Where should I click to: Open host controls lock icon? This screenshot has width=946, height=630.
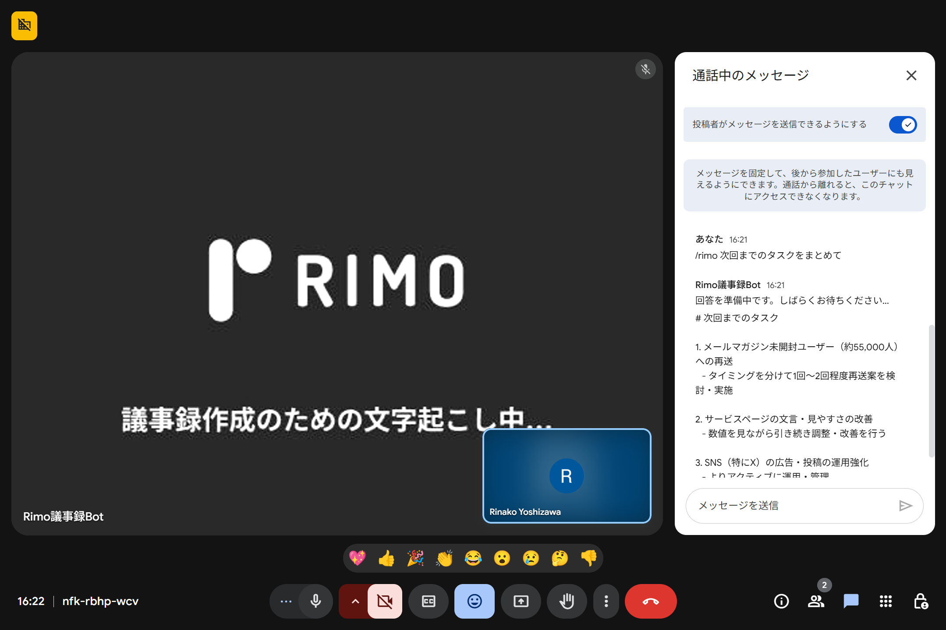pos(920,601)
